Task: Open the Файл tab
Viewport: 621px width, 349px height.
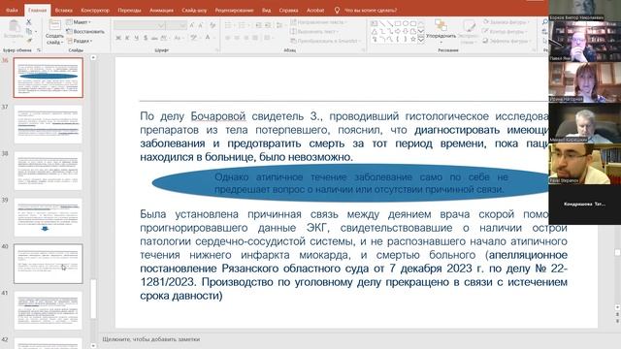Action: pyautogui.click(x=12, y=11)
